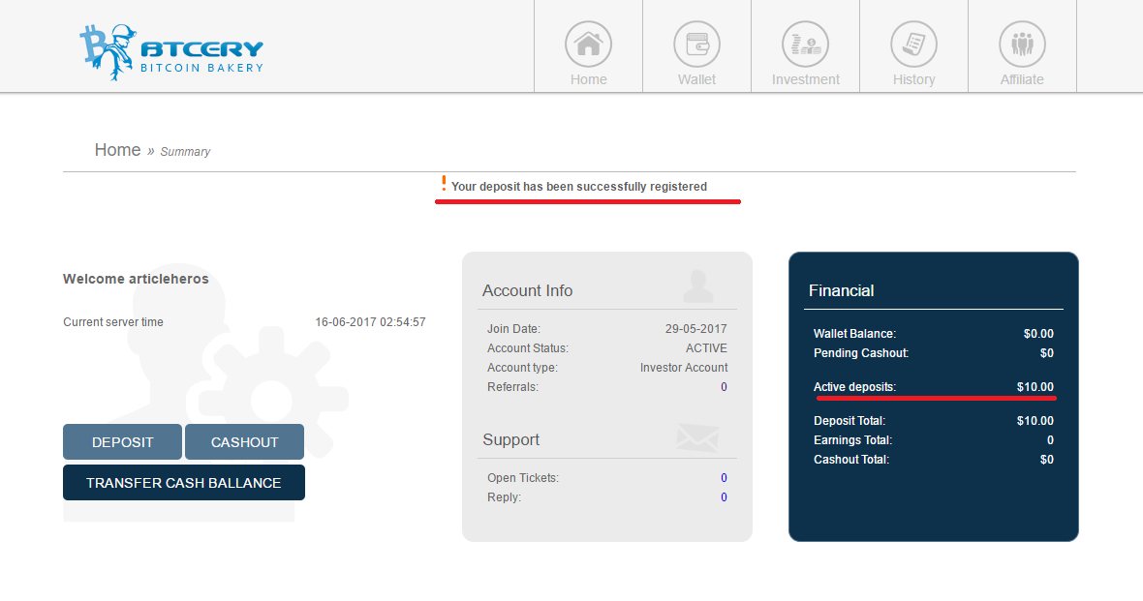Click the Active deposits $10.00 value
The width and height of the screenshot is (1143, 601).
1035,387
